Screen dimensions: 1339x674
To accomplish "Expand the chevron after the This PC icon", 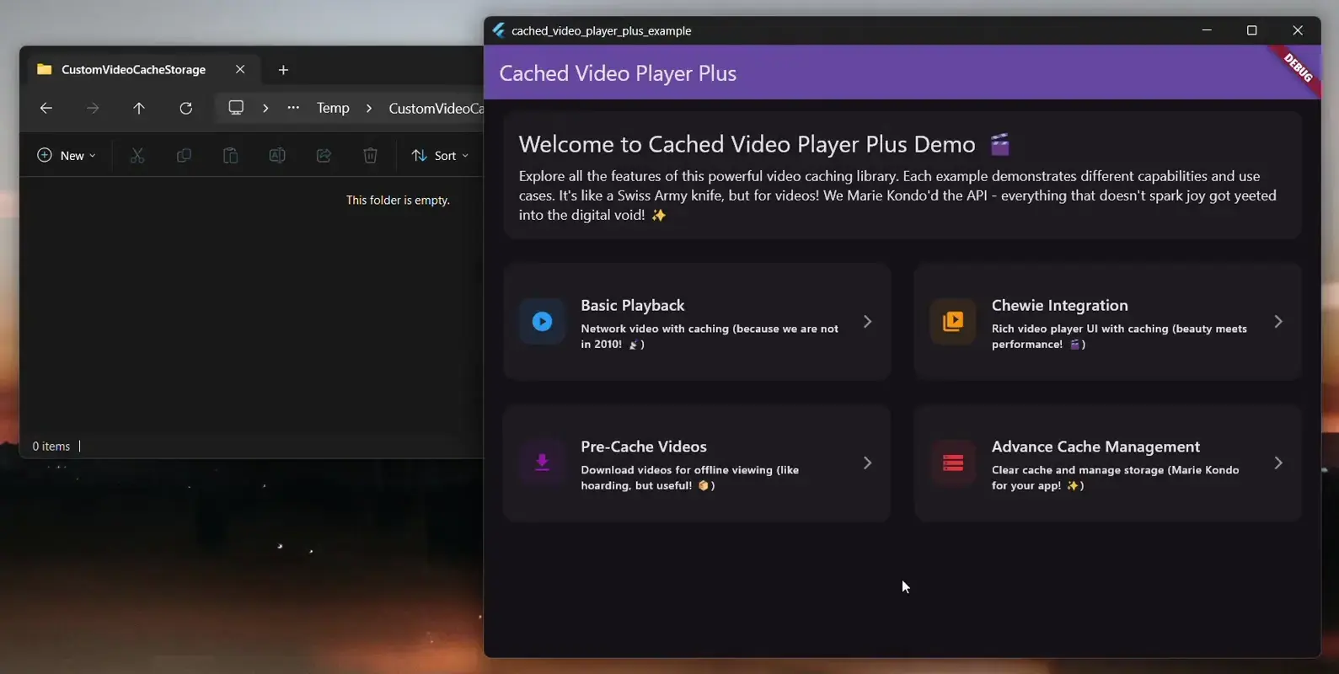I will (265, 108).
